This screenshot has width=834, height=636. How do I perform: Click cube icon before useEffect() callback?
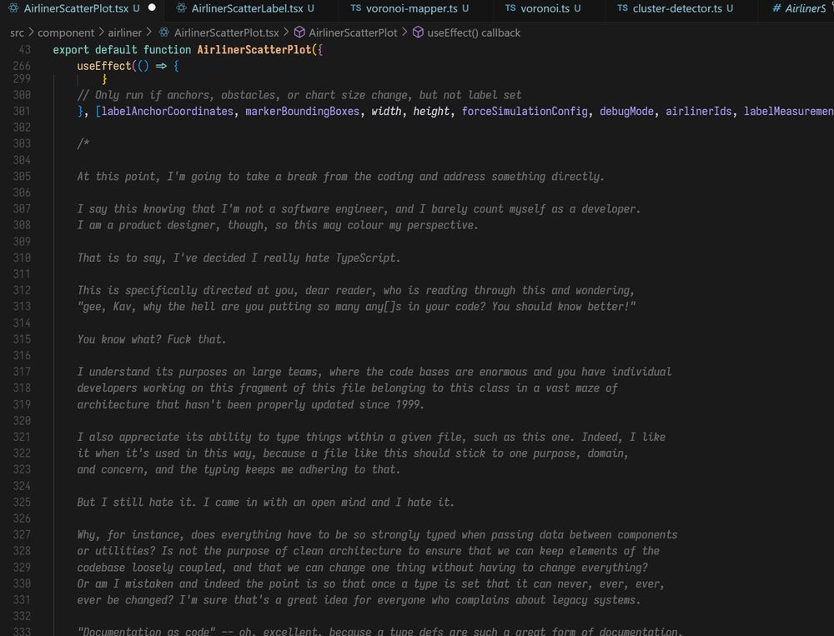(418, 33)
